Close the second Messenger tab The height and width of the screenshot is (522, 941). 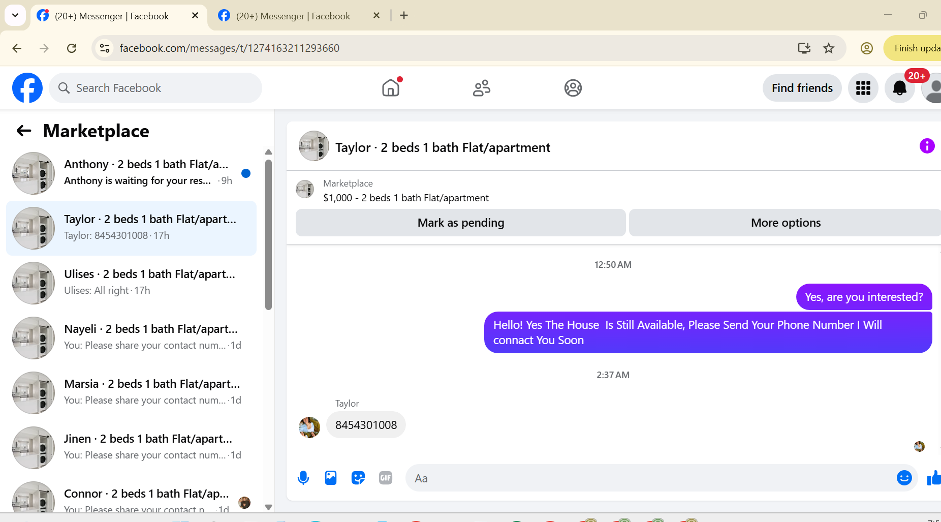377,16
